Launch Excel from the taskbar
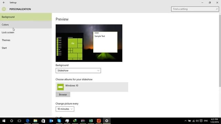This screenshot has width=221, height=124. coord(91,121)
